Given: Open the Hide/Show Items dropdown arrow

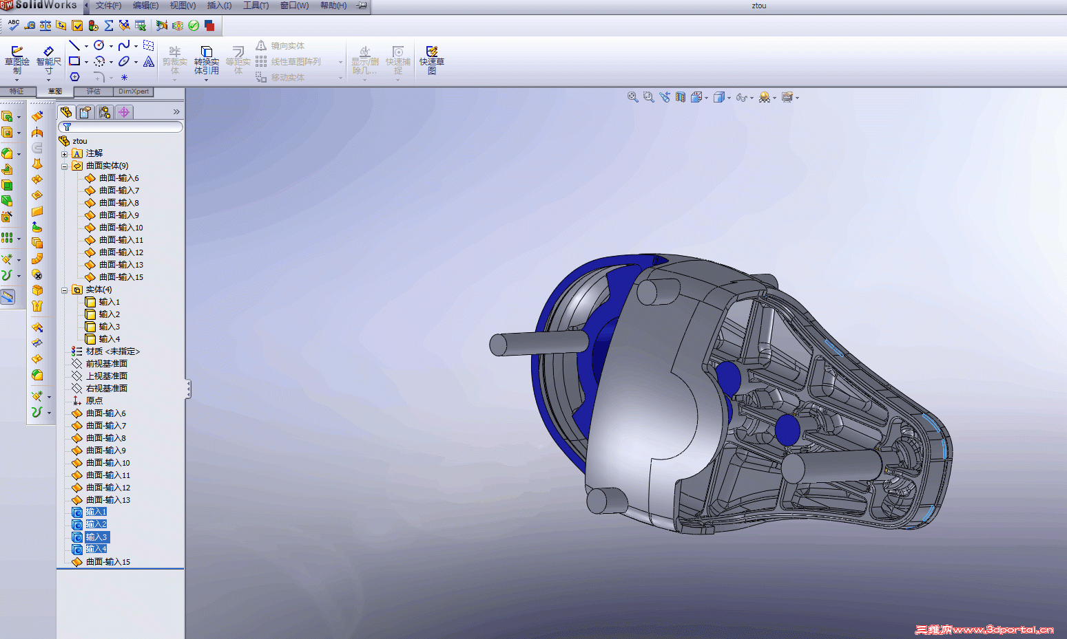Looking at the screenshot, I should 752,98.
